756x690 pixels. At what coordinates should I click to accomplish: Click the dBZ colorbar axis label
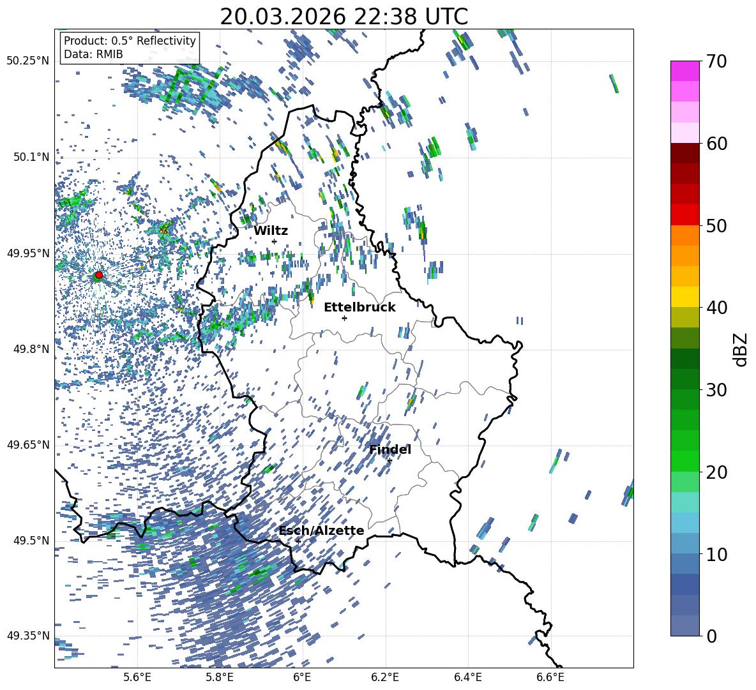(x=740, y=349)
